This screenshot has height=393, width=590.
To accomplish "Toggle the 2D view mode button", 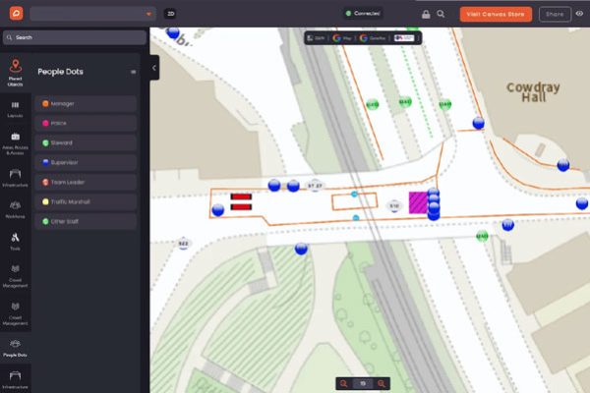I will tap(170, 14).
